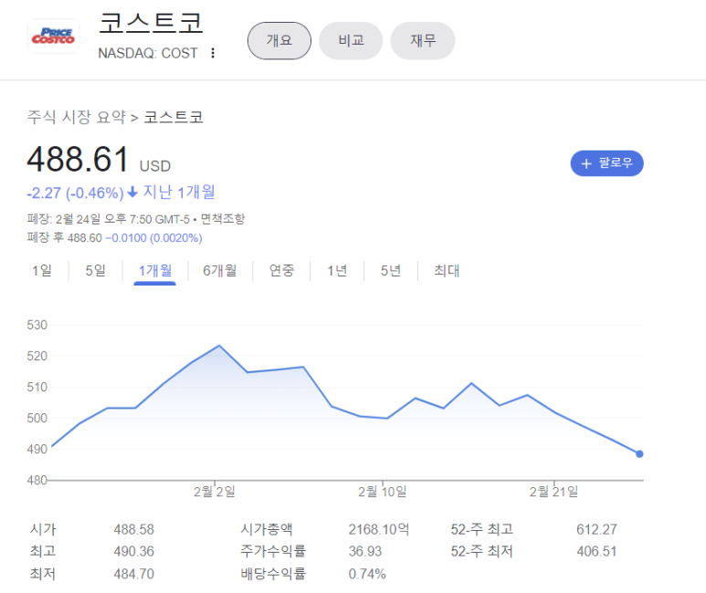Click the 시가 value 488.58
The image size is (706, 593).
click(133, 529)
